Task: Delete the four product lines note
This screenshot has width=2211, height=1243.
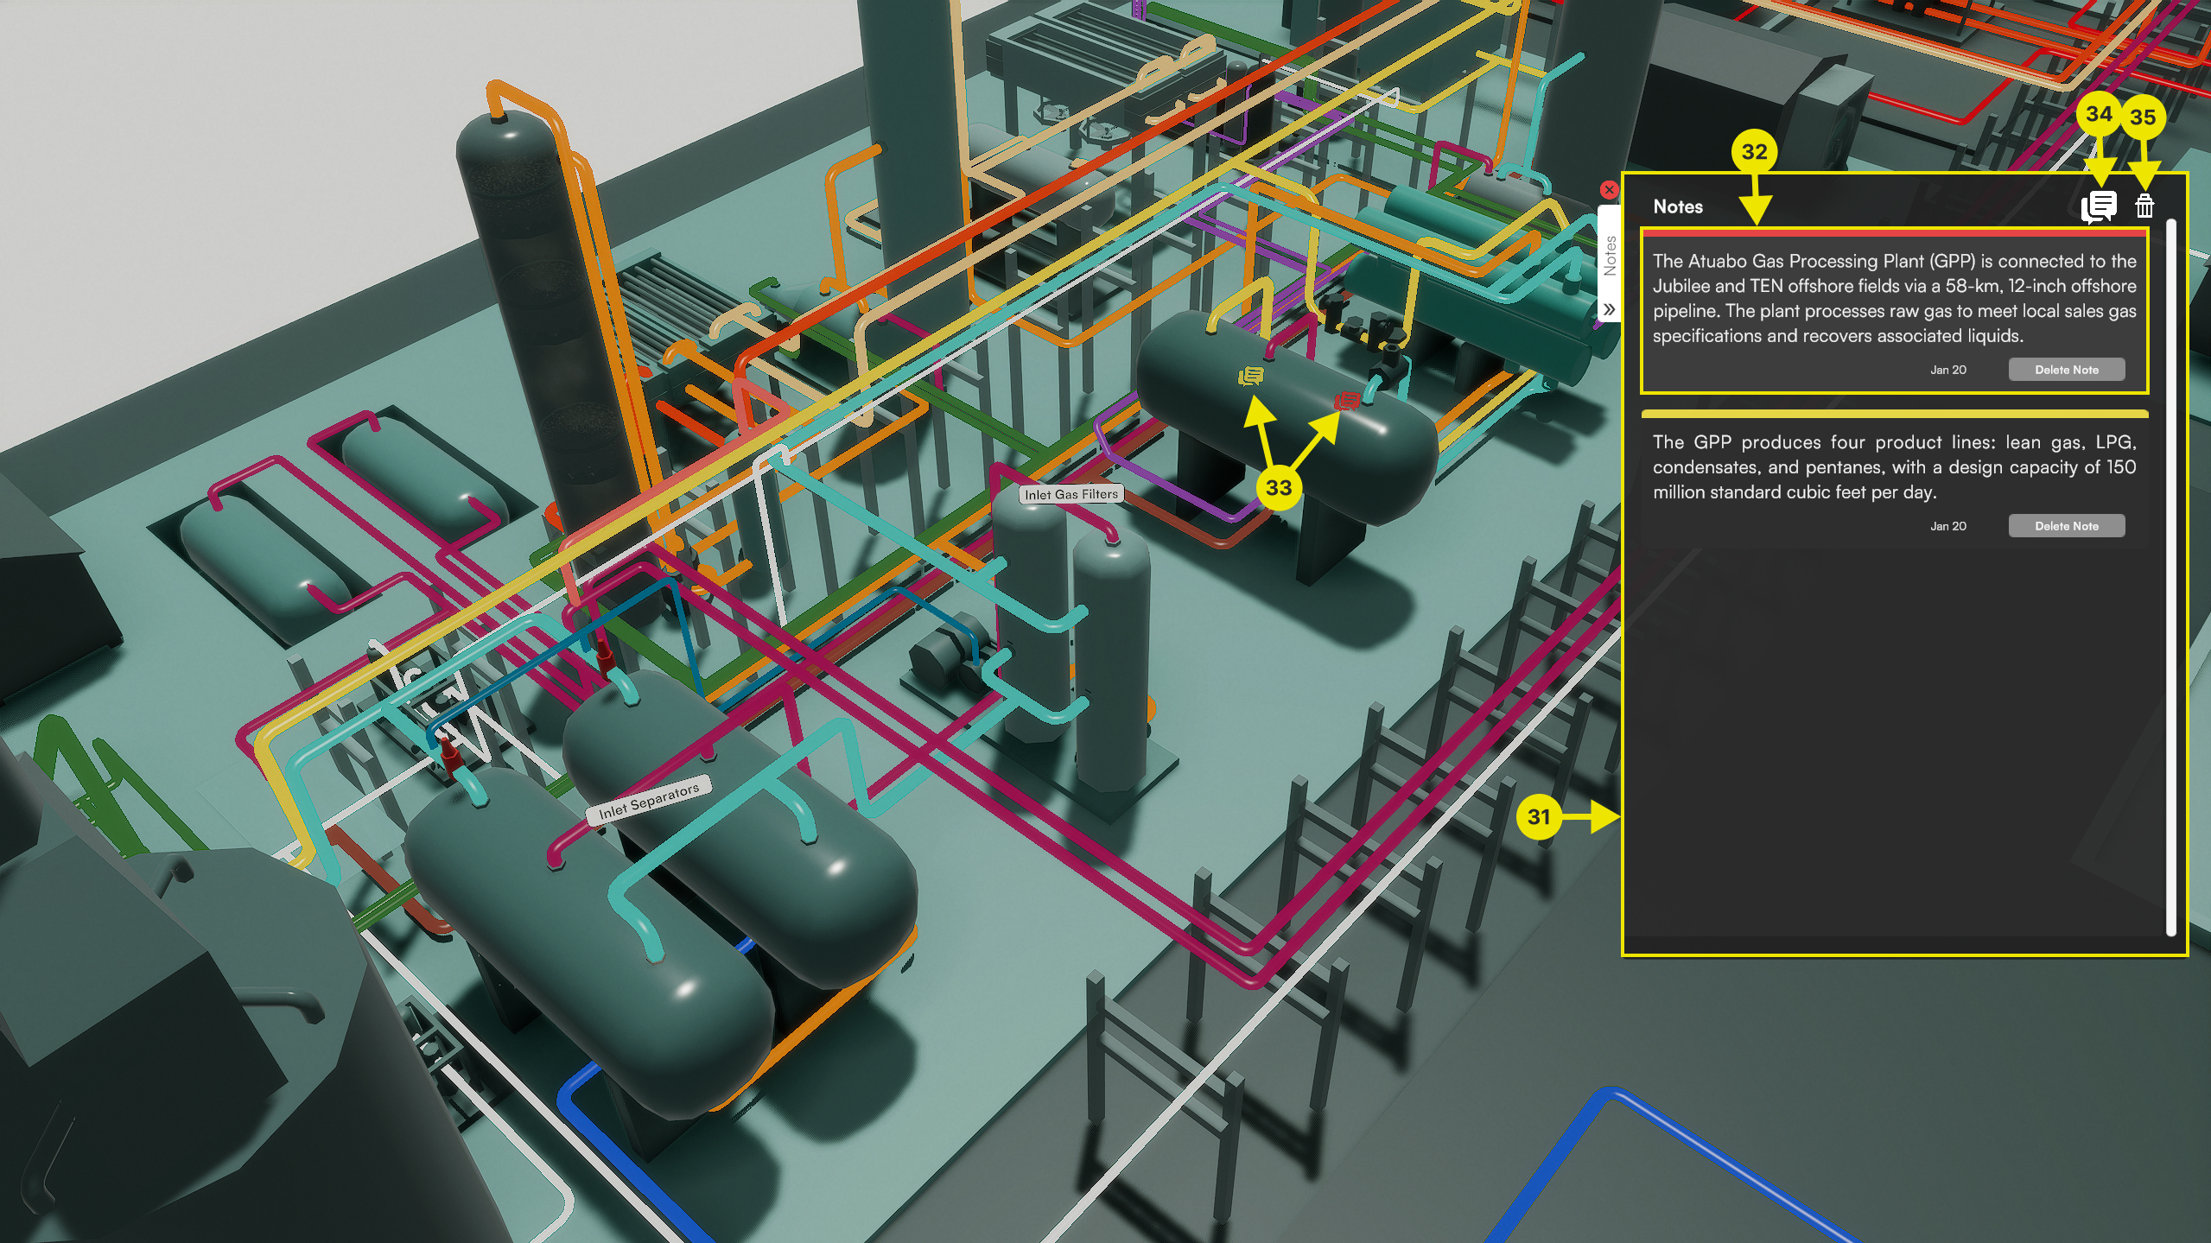Action: pos(2066,526)
